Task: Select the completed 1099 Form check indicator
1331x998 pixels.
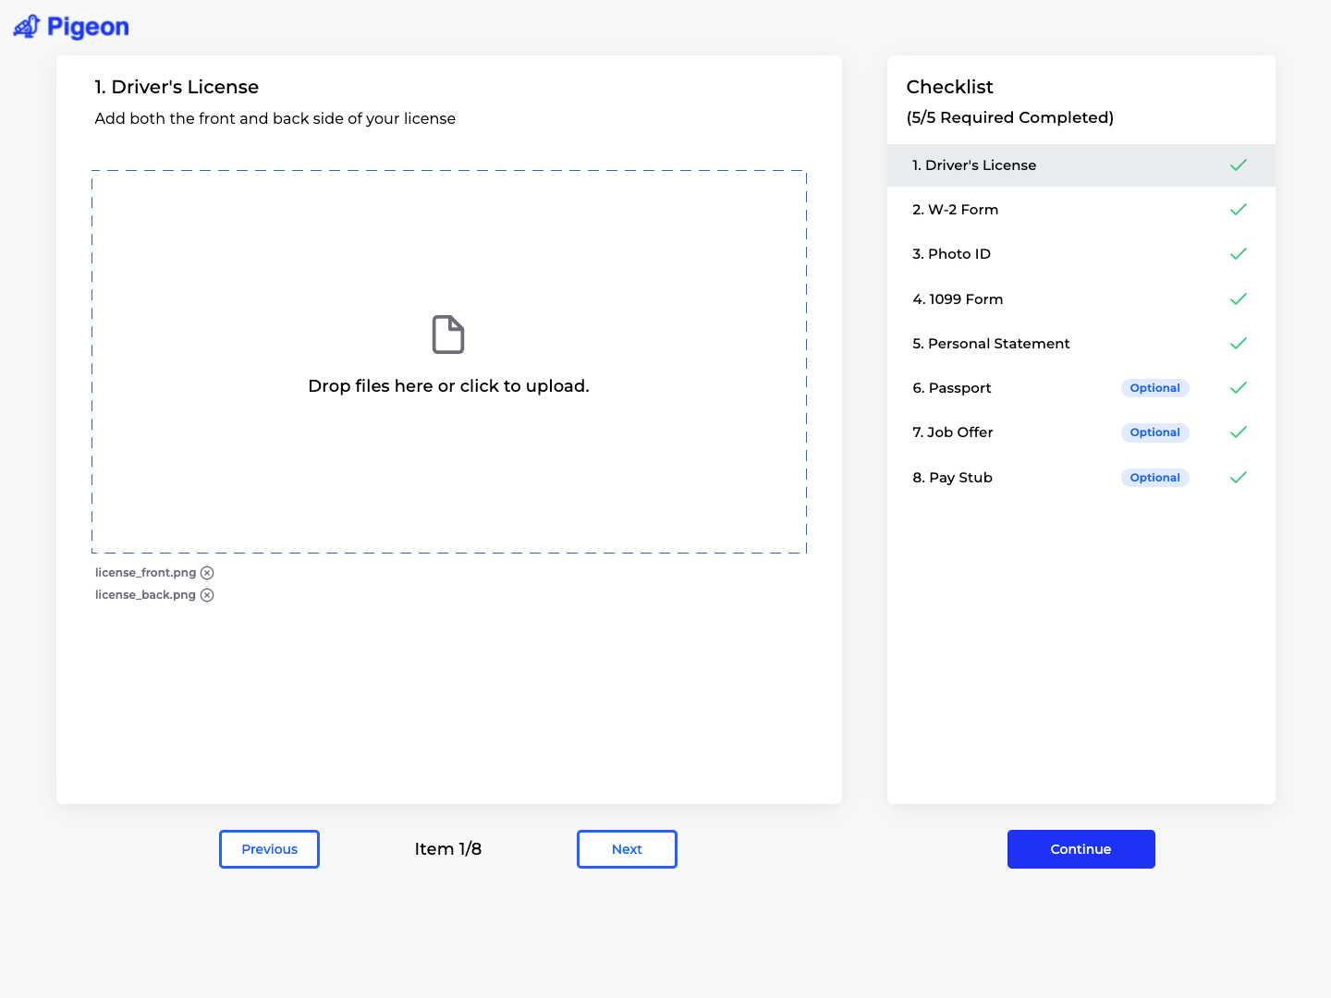Action: tap(1239, 298)
